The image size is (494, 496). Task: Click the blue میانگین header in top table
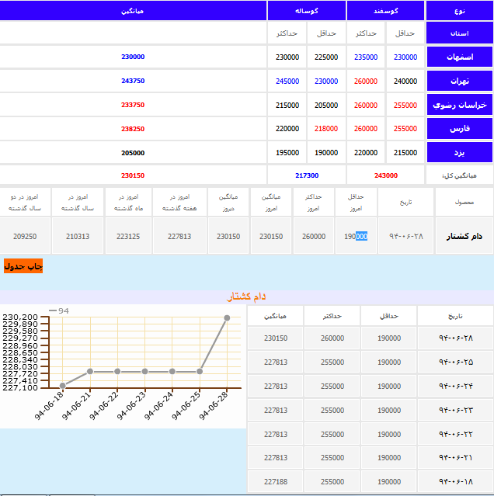(133, 11)
